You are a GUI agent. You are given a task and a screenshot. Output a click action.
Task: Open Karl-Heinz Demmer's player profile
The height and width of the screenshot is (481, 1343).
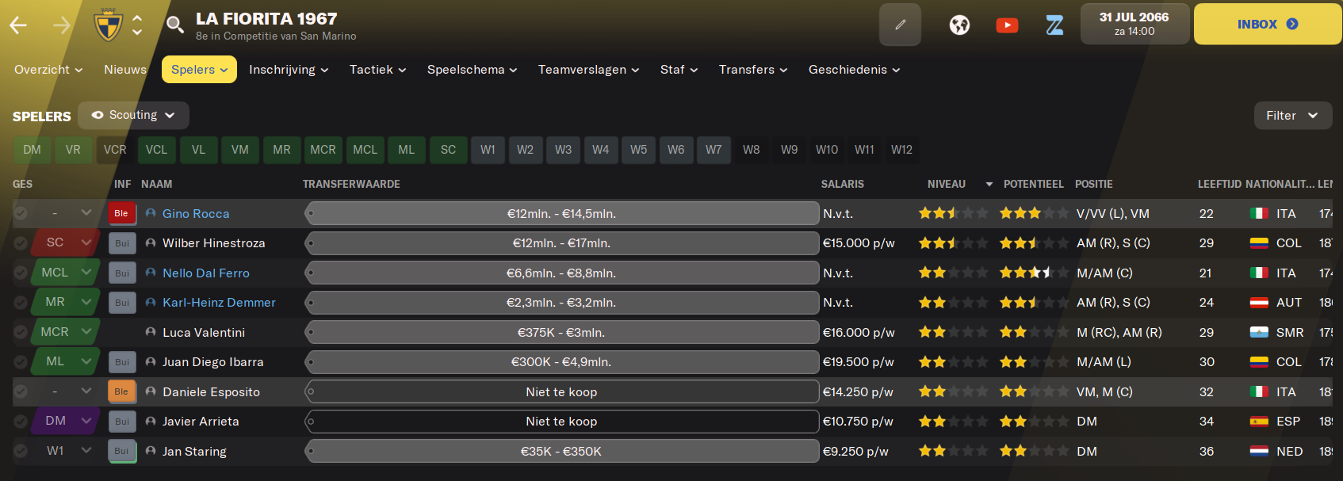coord(219,303)
